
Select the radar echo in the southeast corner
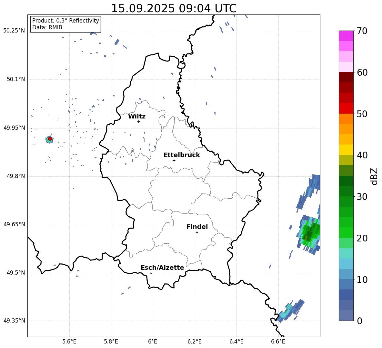290,310
